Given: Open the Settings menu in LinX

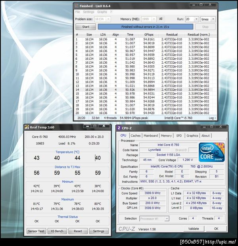Looking at the screenshot, I should pyautogui.click(x=88, y=12).
